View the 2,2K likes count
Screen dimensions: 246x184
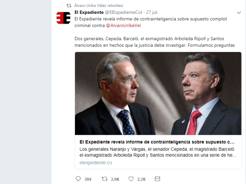coord(141,179)
